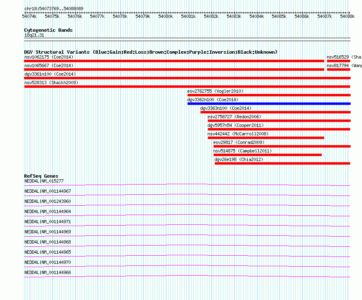362x300 pixels.
Task: Open variant esv2758727 (Redon2006) label
Action: pyautogui.click(x=234, y=117)
